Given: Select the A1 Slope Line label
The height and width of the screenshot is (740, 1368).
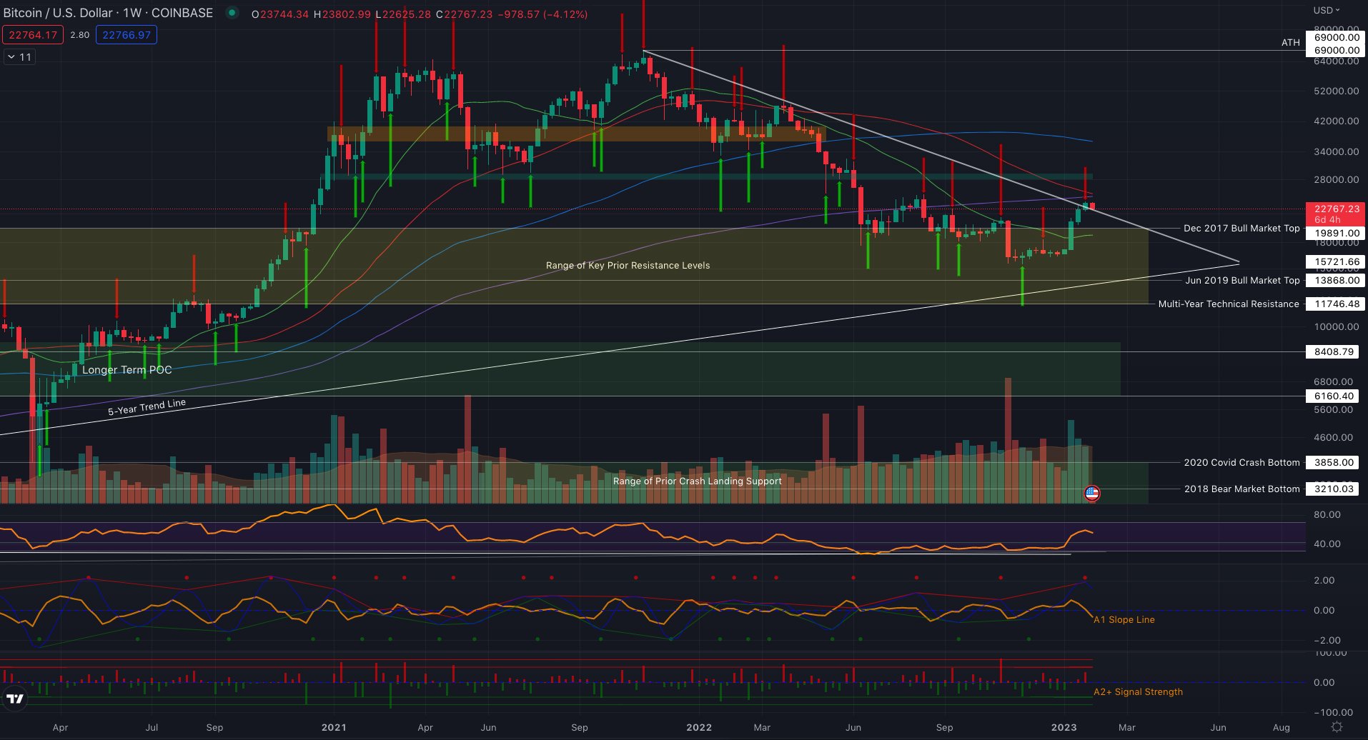Looking at the screenshot, I should tap(1124, 620).
